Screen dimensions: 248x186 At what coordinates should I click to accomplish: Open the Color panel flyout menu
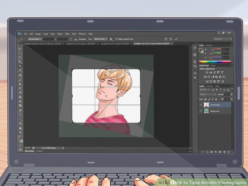coord(231,45)
